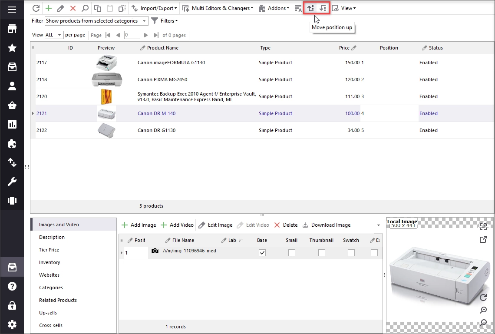
Task: Zoom in on the local image preview
Action: tap(483, 310)
